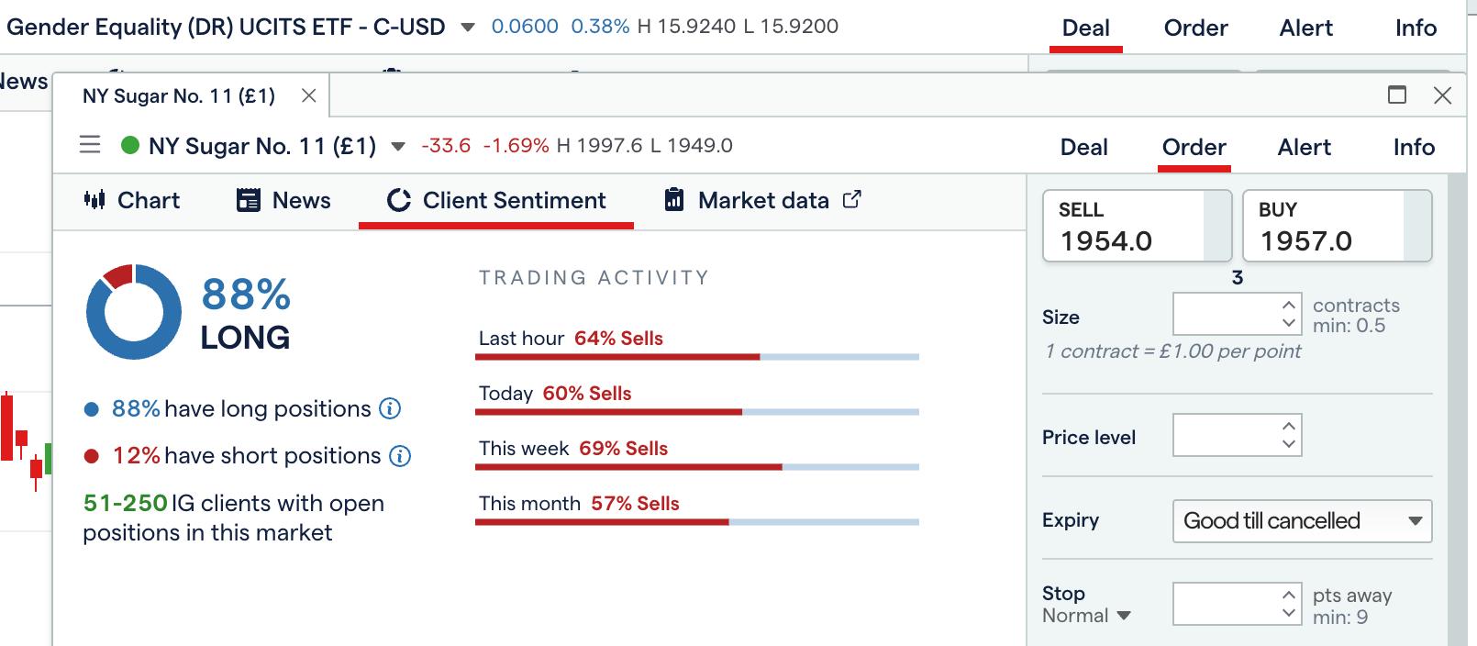Image resolution: width=1477 pixels, height=646 pixels.
Task: Switch to the Chart tab
Action: pos(132,200)
